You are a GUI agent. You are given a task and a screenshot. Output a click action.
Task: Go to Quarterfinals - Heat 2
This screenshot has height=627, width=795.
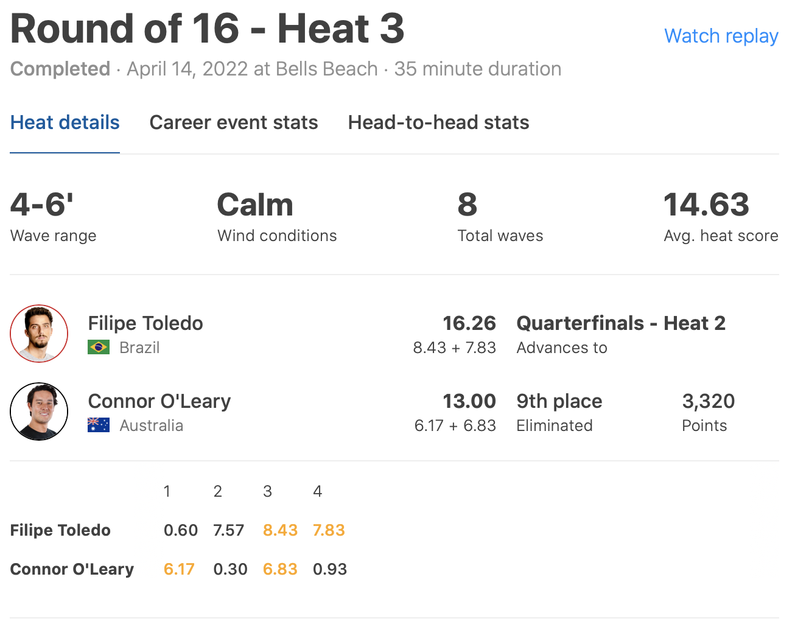(621, 323)
